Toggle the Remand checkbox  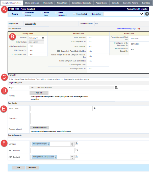[x=9, y=14]
